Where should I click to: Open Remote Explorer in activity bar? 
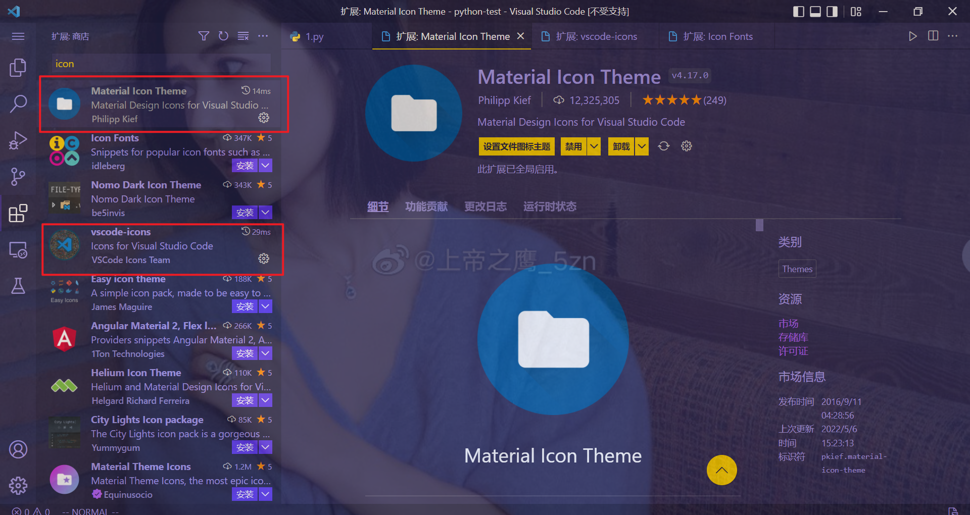(18, 249)
